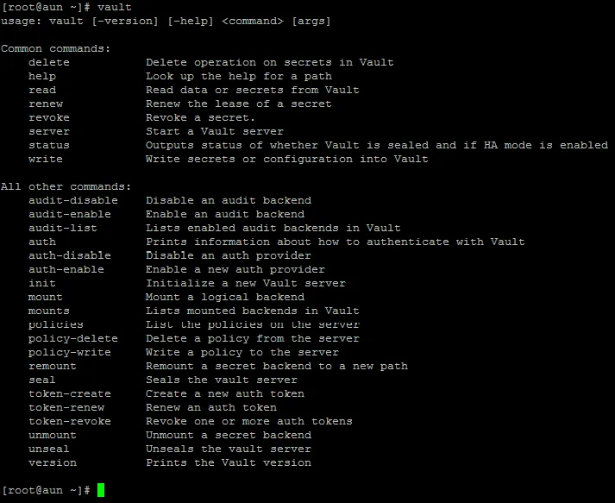Click the 'unmount' command name

tap(52, 435)
